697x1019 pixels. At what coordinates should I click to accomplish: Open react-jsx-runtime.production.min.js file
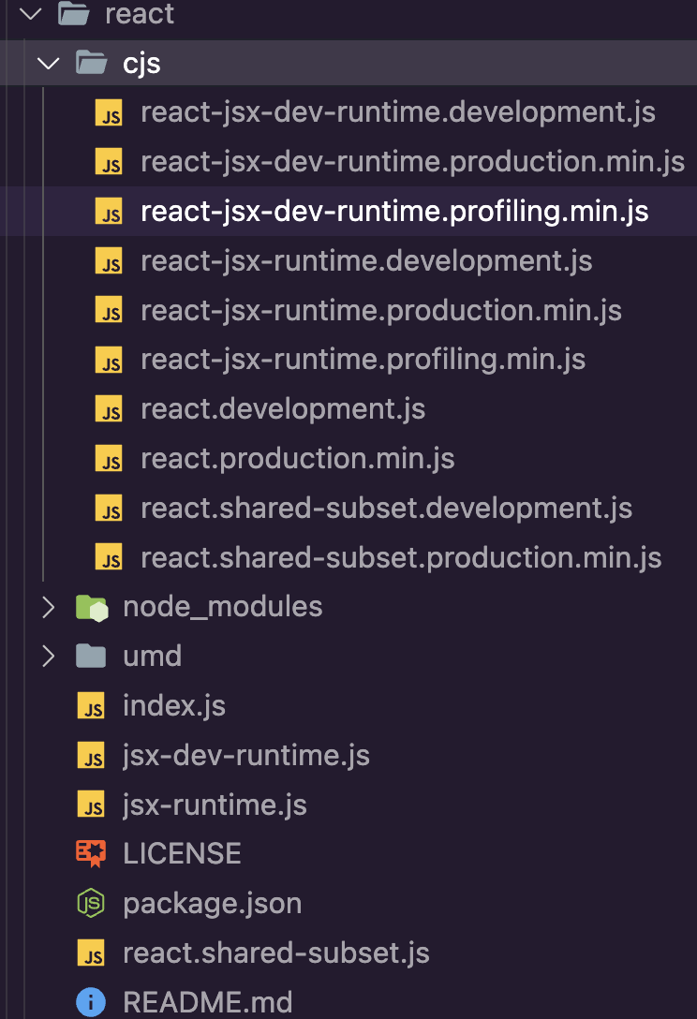pyautogui.click(x=381, y=311)
